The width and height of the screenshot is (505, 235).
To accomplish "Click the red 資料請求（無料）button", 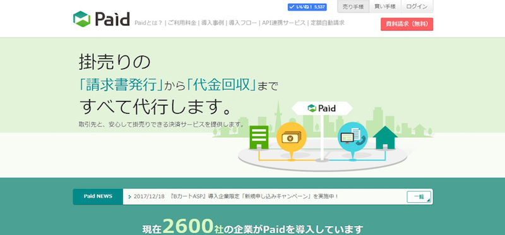I will coord(407,24).
